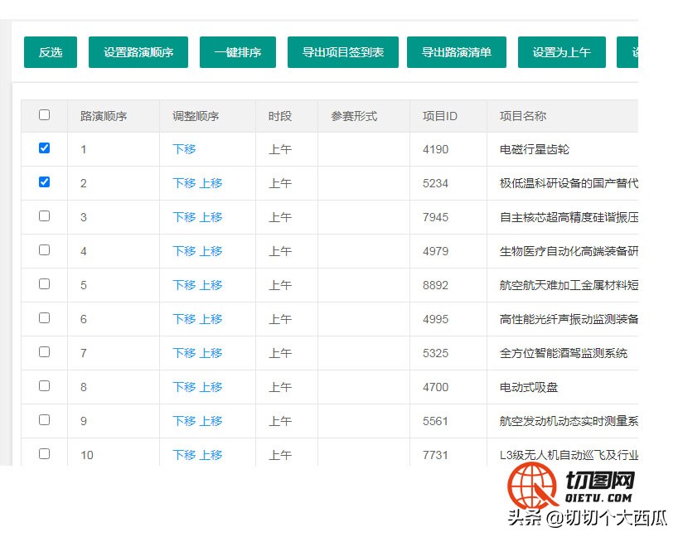
Task: Click 下移 for project 7945
Action: click(186, 216)
